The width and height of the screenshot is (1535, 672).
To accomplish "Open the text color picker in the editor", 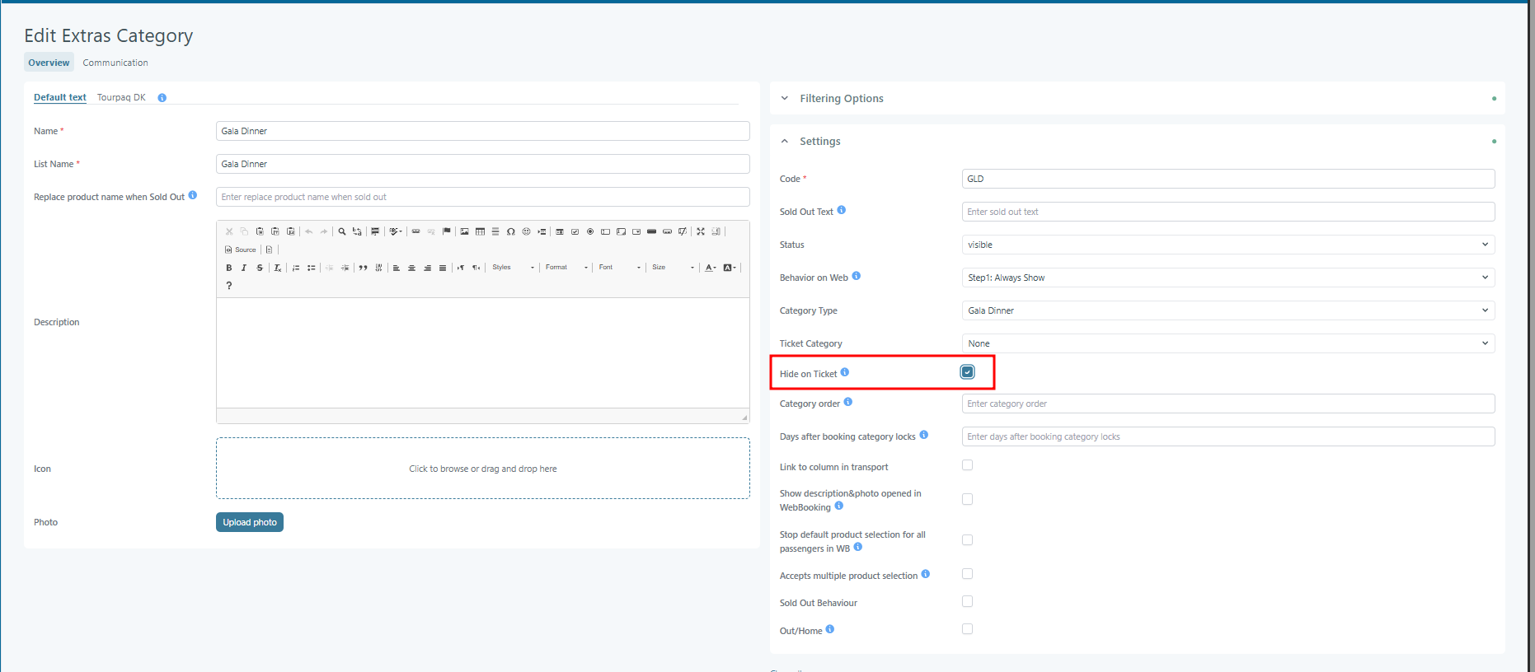I will point(710,268).
